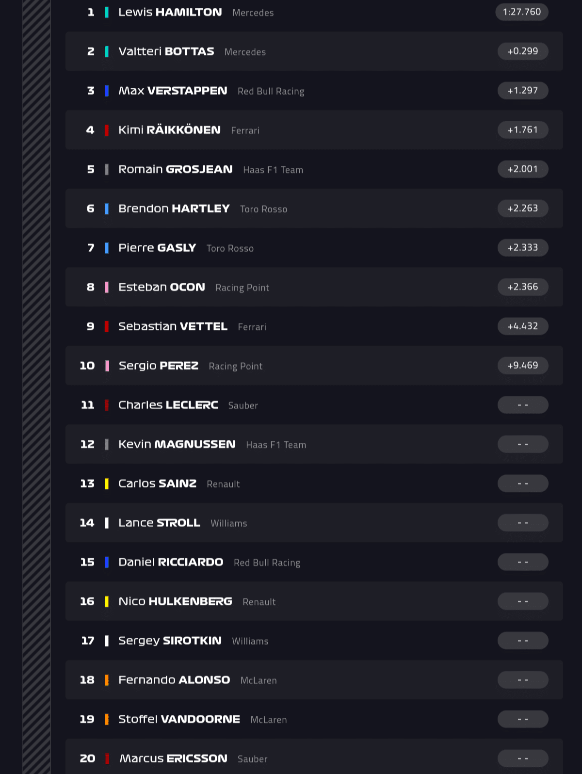This screenshot has width=582, height=774.
Task: Select Valtteri Bottas +0.299 gap badge
Action: (523, 51)
